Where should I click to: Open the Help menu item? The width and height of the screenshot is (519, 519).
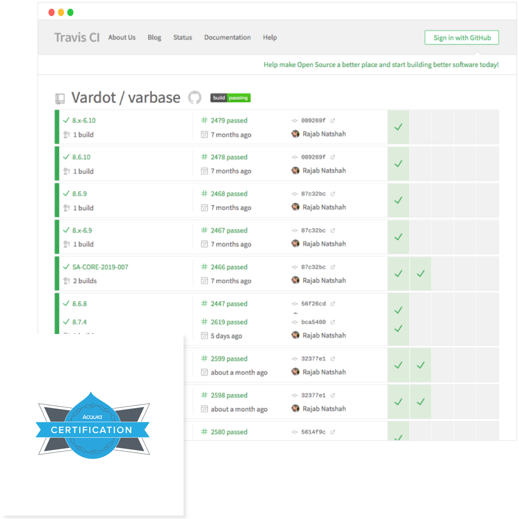pyautogui.click(x=270, y=37)
